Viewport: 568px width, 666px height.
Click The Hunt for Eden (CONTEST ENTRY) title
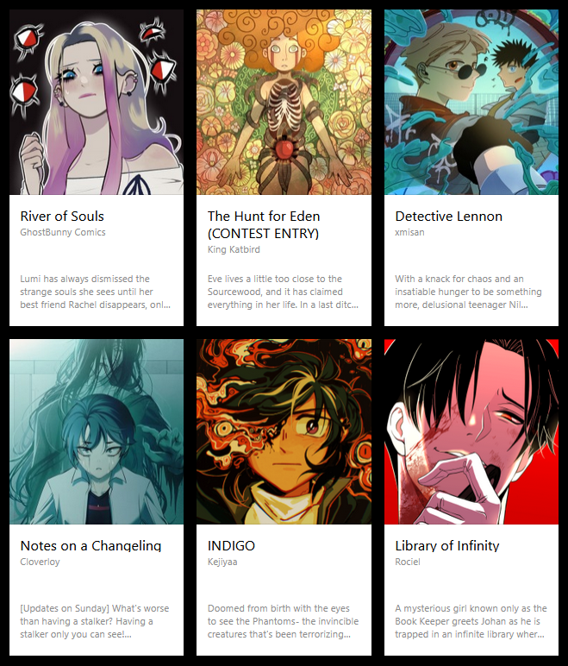[x=264, y=224]
